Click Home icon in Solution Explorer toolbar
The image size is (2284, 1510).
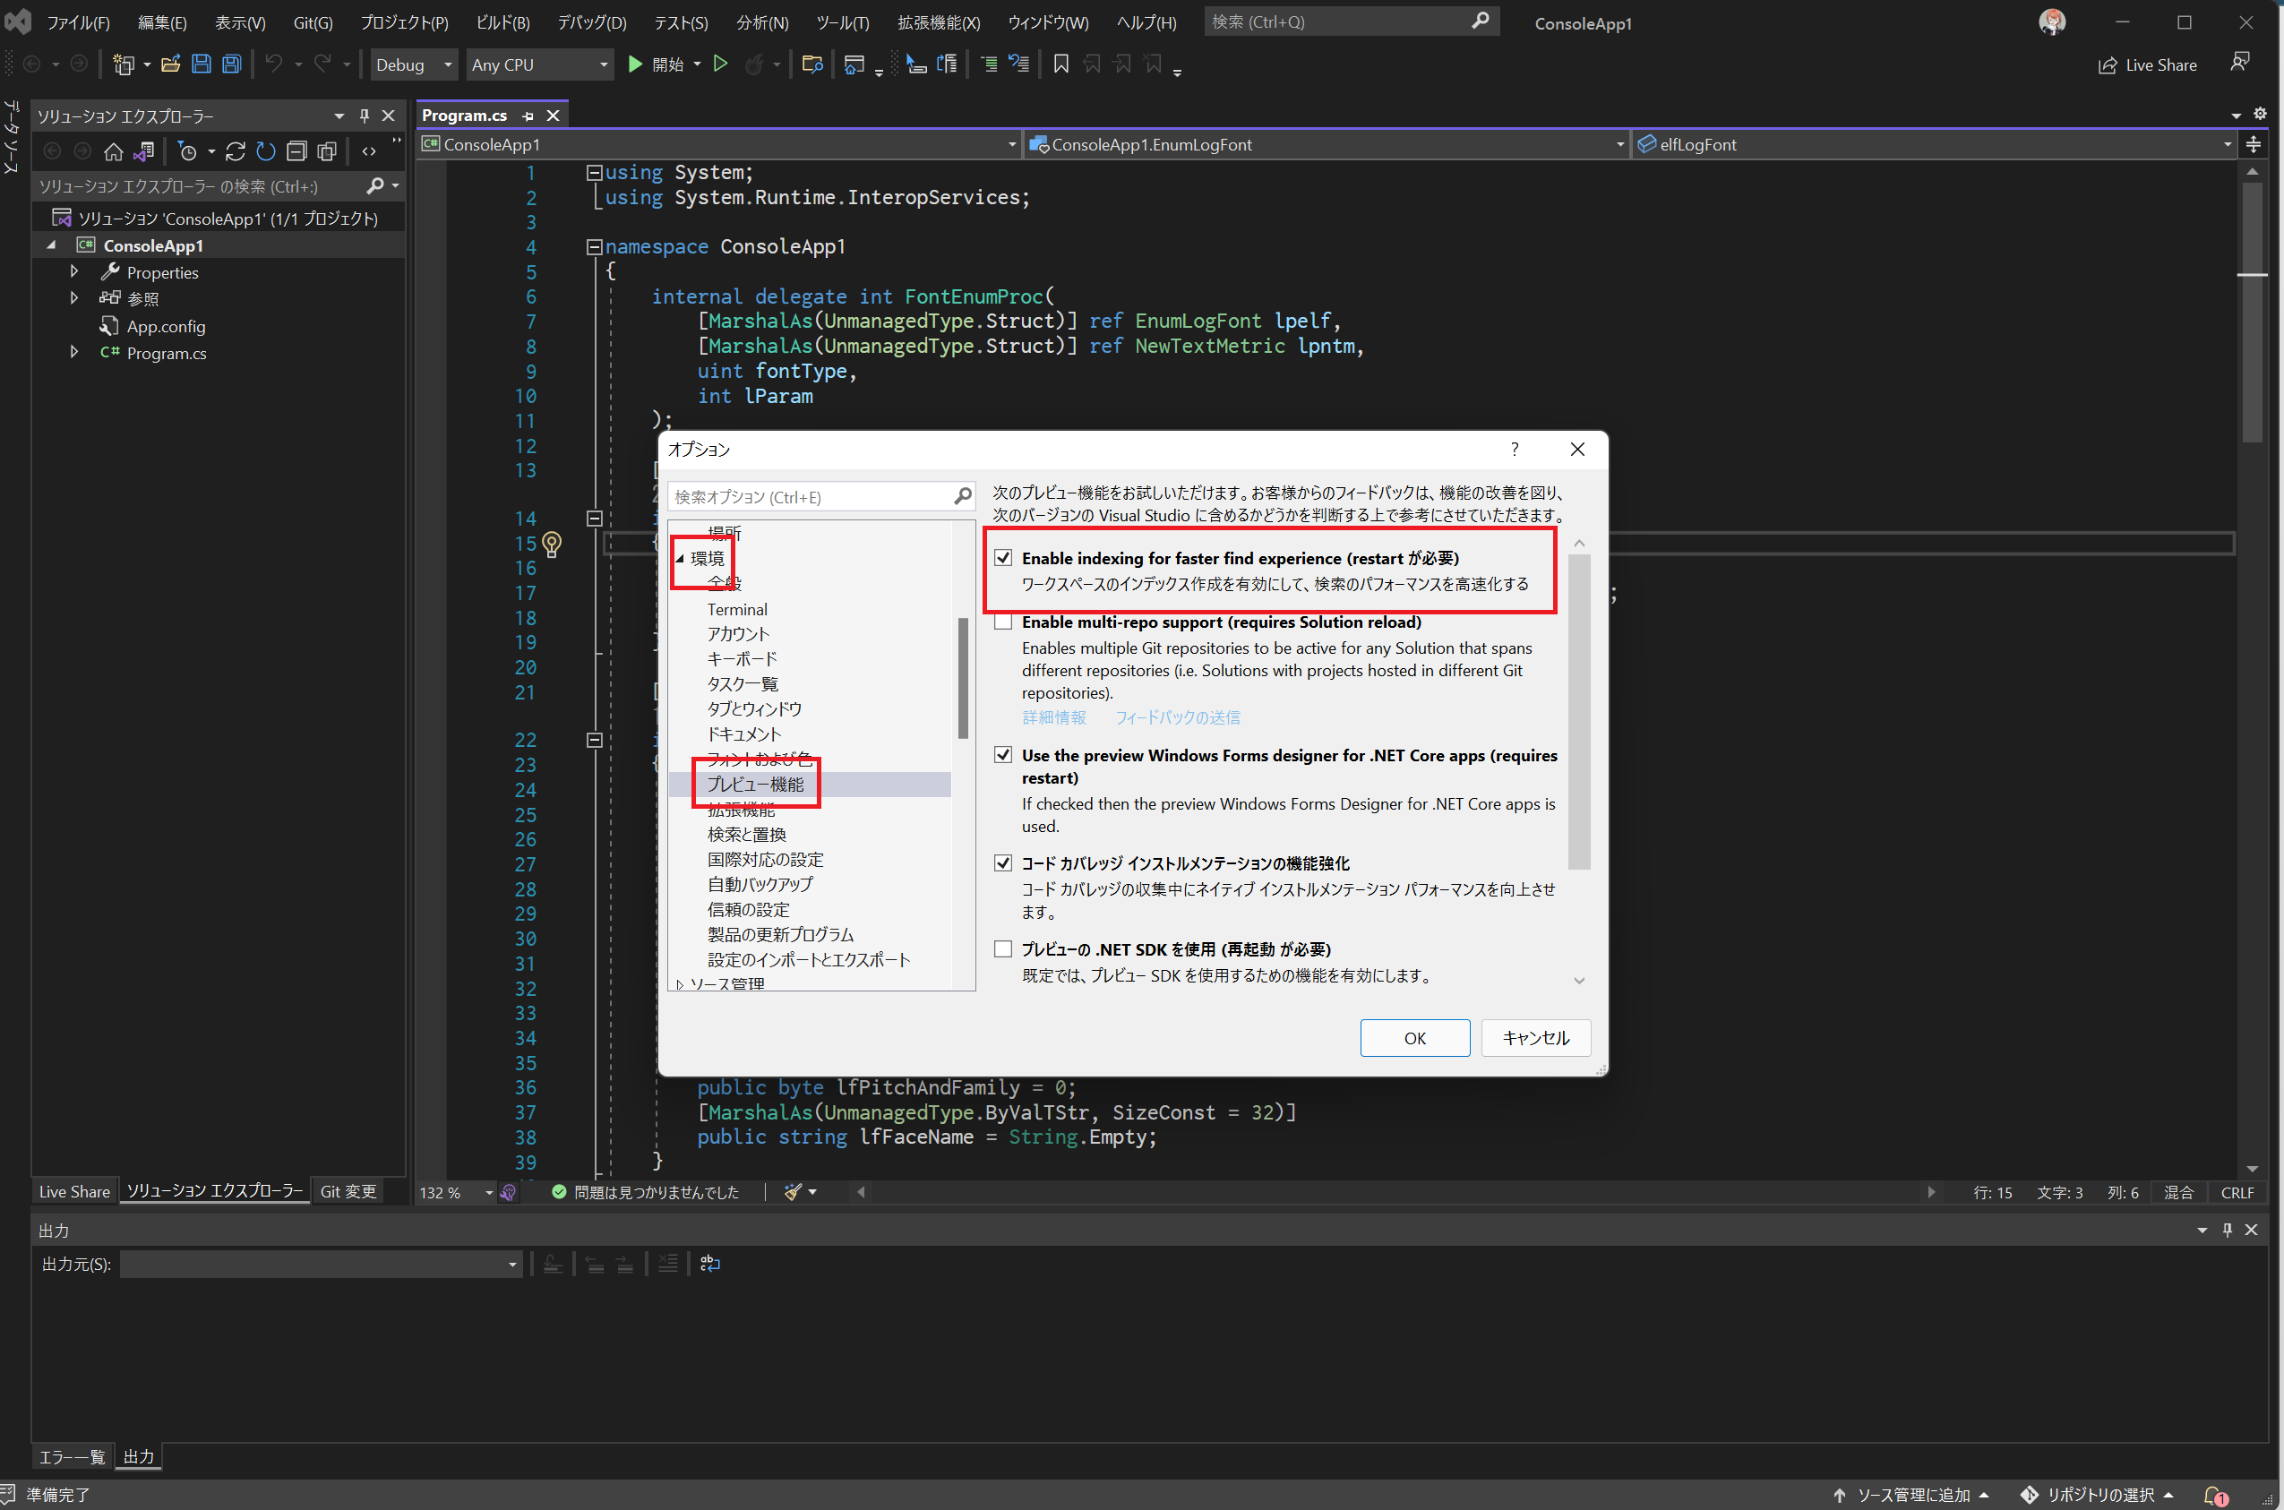[x=114, y=151]
